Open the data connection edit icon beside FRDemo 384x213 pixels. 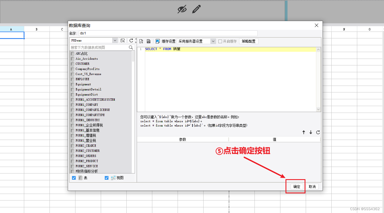point(123,41)
